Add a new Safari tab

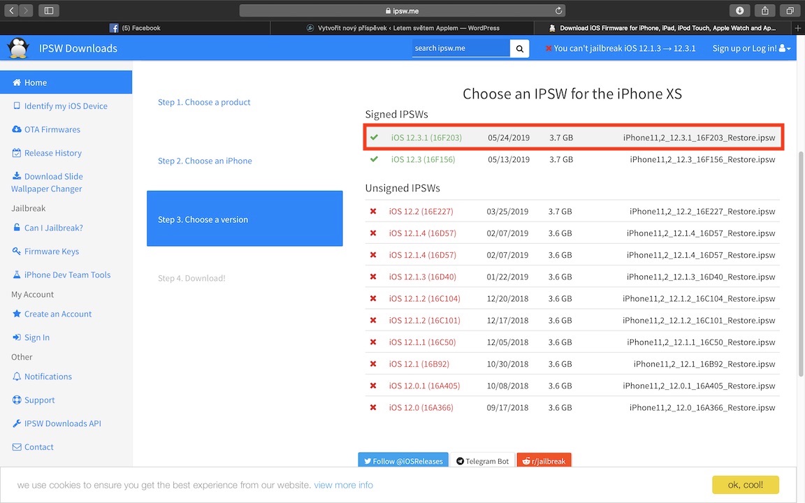click(x=798, y=28)
